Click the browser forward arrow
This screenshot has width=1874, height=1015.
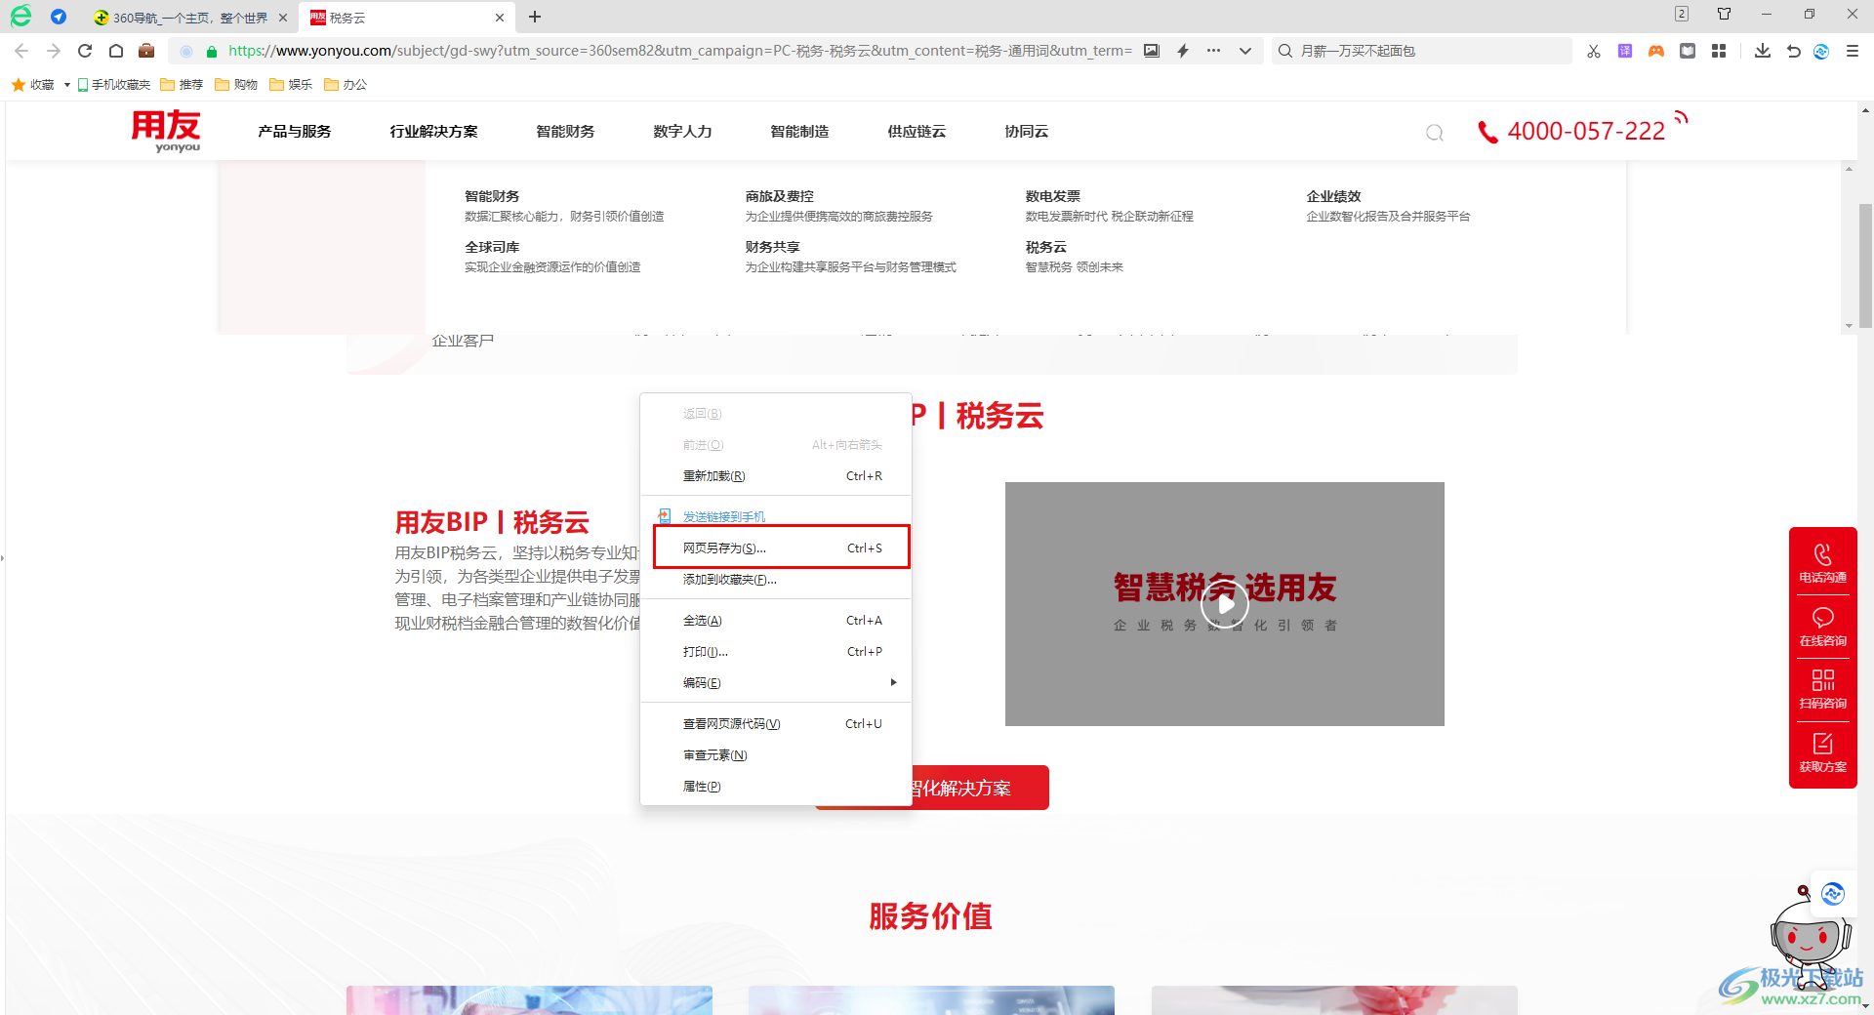click(x=54, y=51)
